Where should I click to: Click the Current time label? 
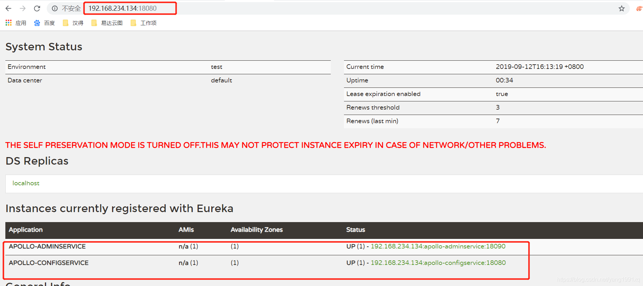pos(365,67)
